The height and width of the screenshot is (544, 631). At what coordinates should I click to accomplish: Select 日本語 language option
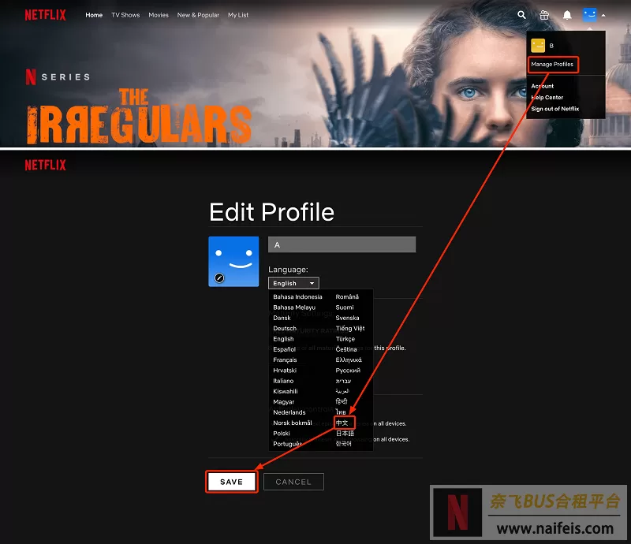345,434
